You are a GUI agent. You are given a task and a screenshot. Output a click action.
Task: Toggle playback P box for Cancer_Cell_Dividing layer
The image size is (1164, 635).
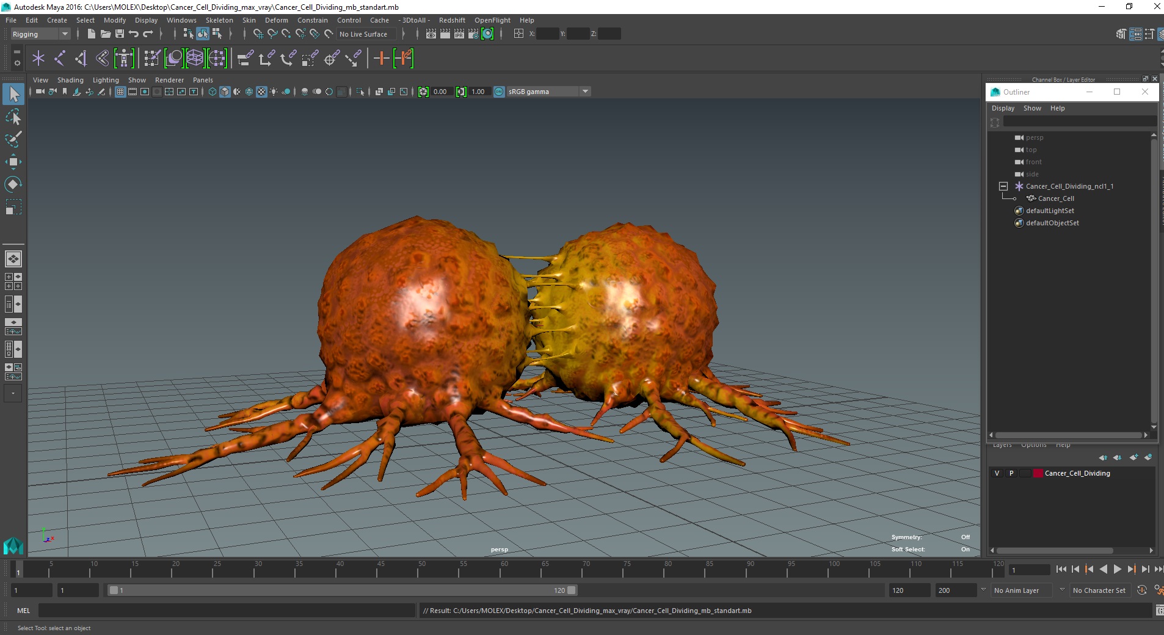[x=1011, y=473]
